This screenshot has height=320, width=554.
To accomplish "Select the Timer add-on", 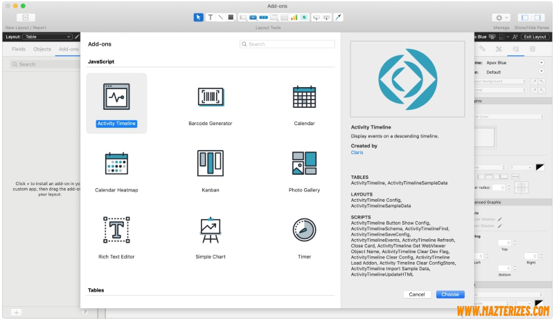I will [304, 237].
